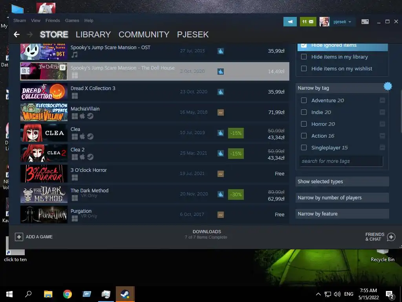This screenshot has height=302, width=402.
Task: Click positive review thumb for The Dark Method
Action: click(221, 194)
